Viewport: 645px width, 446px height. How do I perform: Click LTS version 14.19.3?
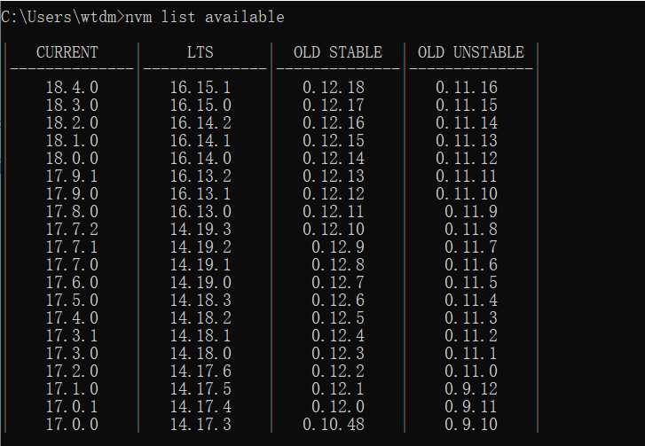click(x=201, y=229)
